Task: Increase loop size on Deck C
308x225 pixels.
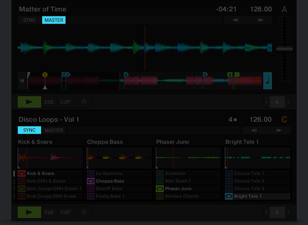Action: [x=288, y=212]
